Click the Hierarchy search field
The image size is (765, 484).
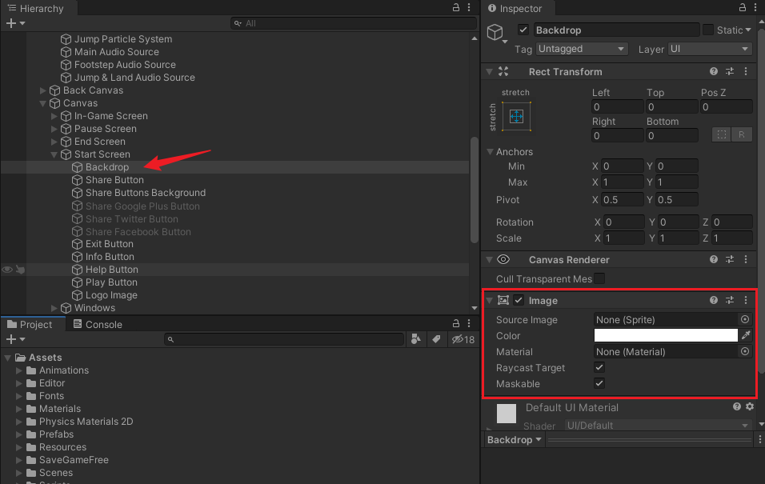[352, 23]
